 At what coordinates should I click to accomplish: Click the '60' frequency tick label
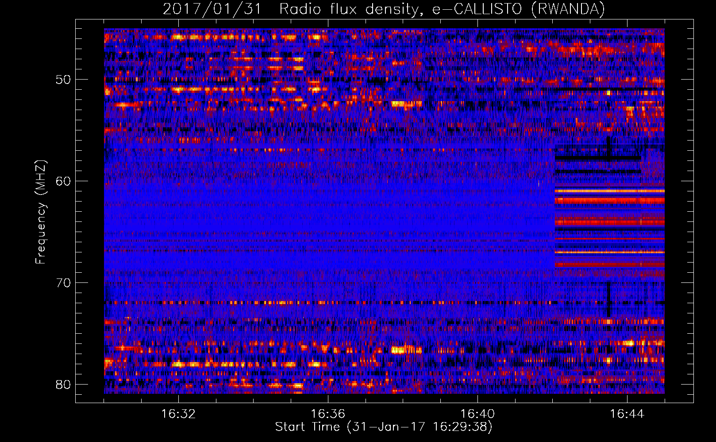63,181
